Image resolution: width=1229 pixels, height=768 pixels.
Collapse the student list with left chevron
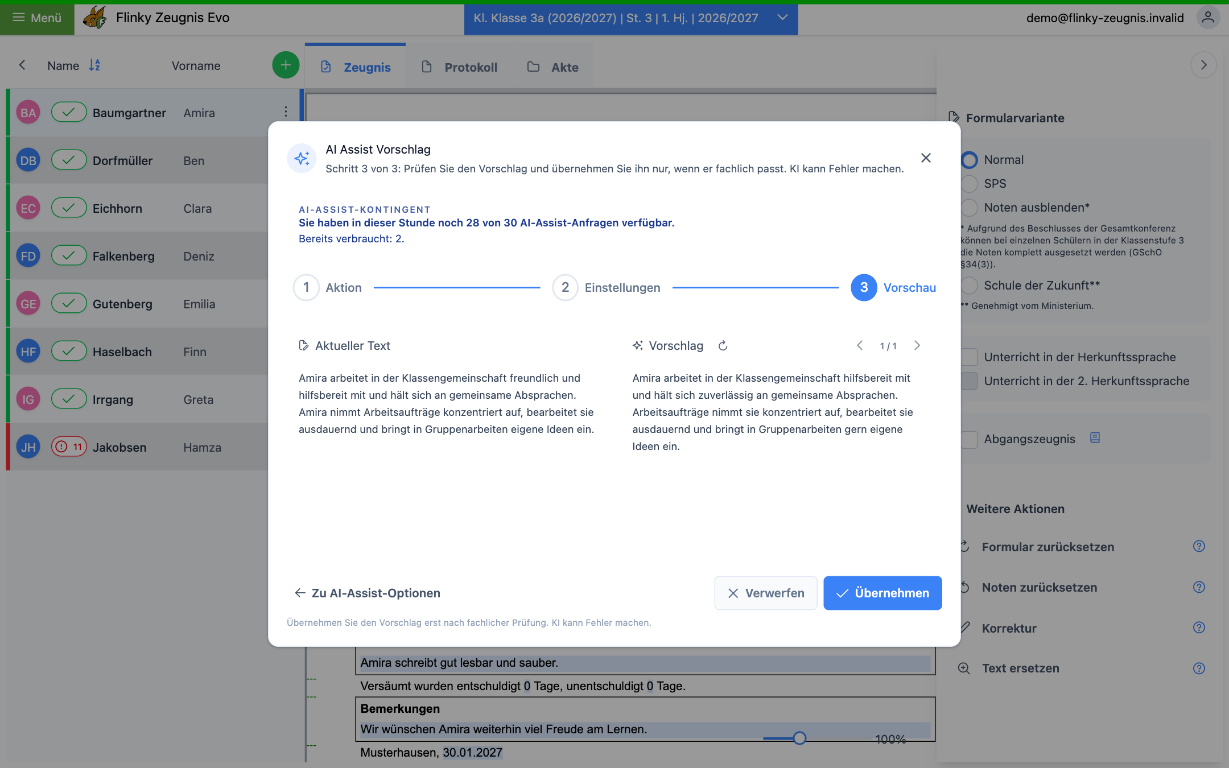[x=22, y=65]
